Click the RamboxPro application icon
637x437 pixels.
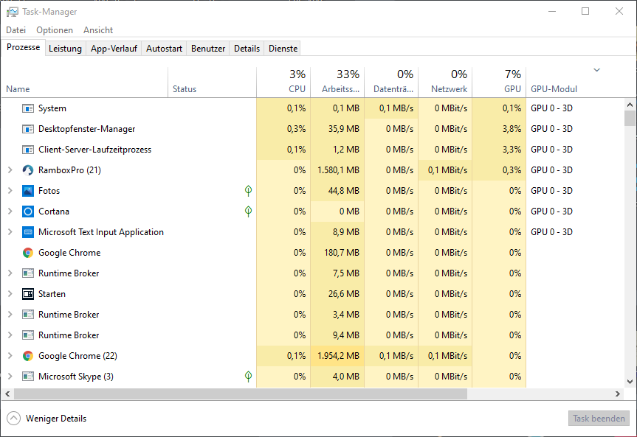27,170
